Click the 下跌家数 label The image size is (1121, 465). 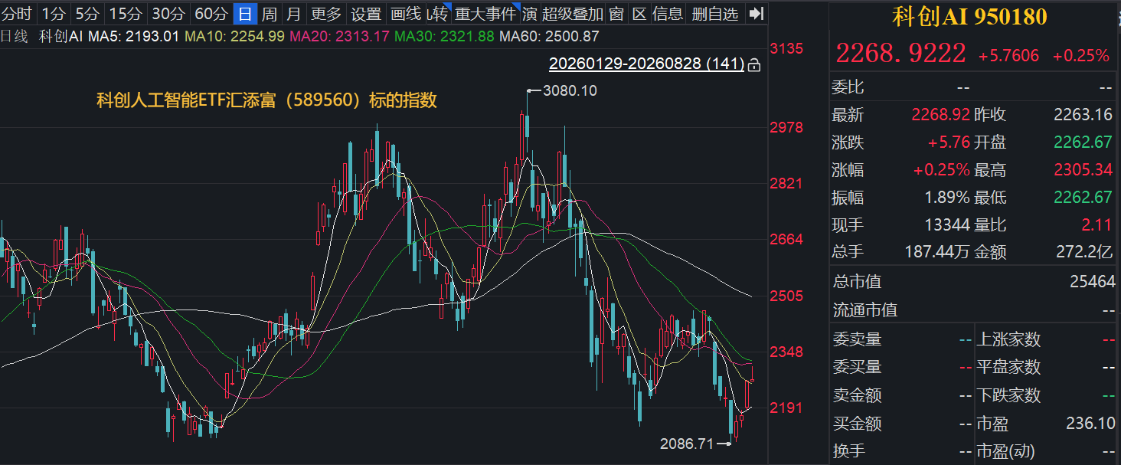point(1008,395)
